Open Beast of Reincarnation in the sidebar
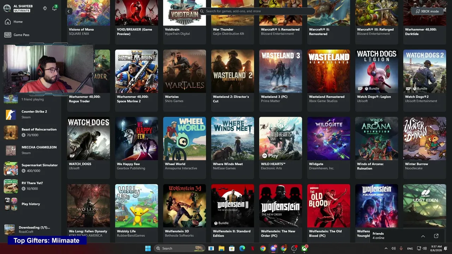 point(31,132)
